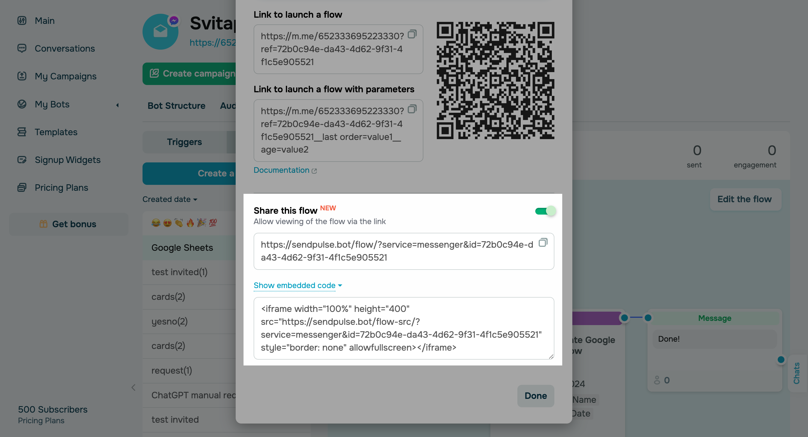This screenshot has width=808, height=437.
Task: Collapse the My Bots submenu
Action: 117,105
